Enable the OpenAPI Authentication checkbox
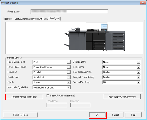This screenshot has height=120, width=147. tap(48, 96)
